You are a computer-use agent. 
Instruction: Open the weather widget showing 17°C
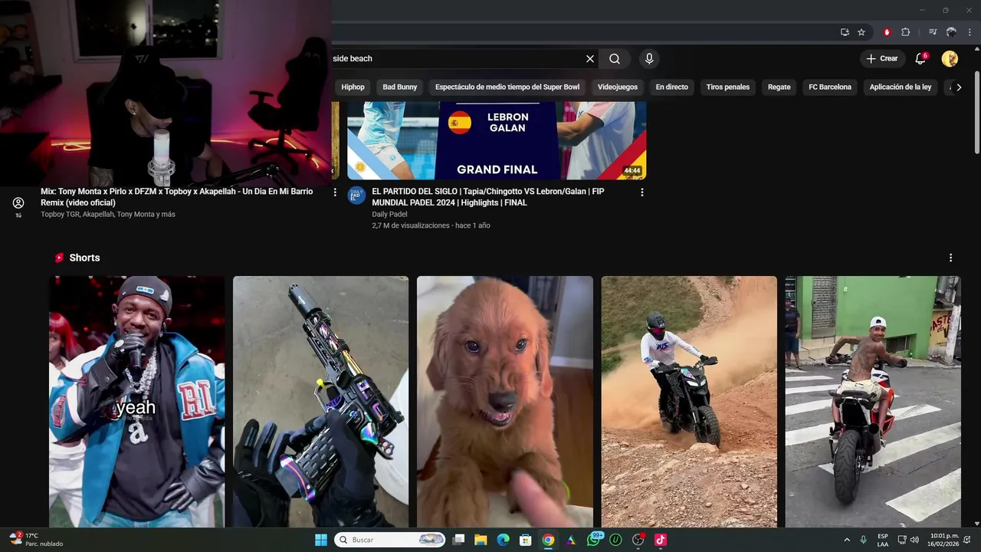37,540
